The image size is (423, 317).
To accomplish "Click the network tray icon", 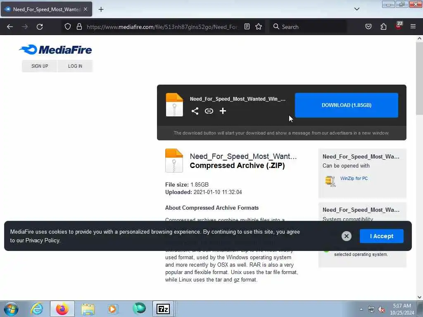I will [x=371, y=310].
